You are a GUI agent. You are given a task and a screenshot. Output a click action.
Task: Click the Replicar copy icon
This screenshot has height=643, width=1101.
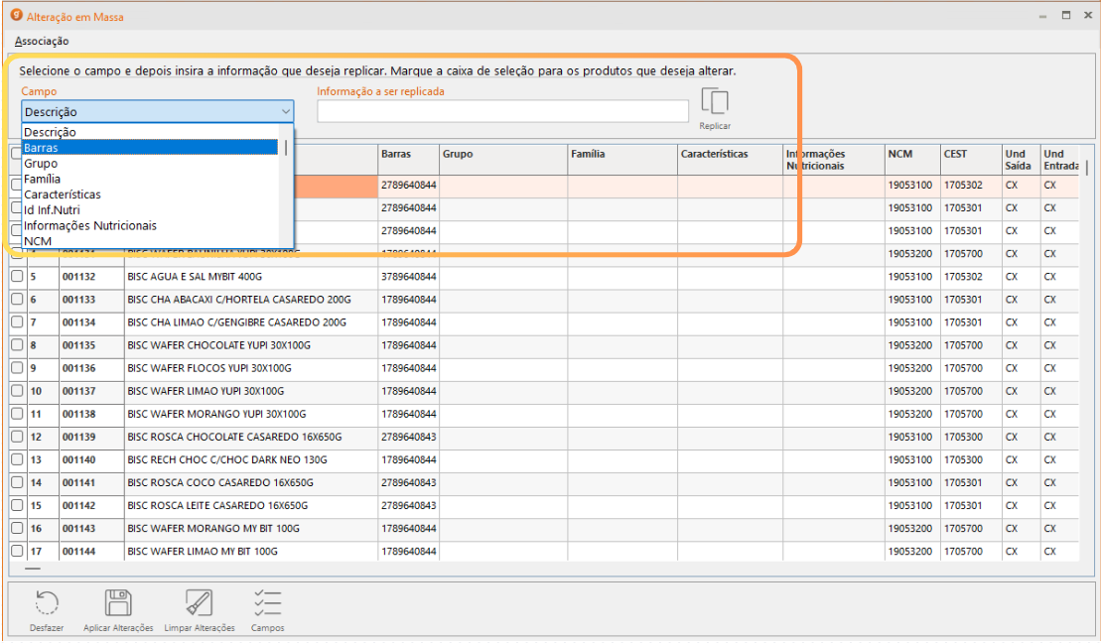click(715, 104)
